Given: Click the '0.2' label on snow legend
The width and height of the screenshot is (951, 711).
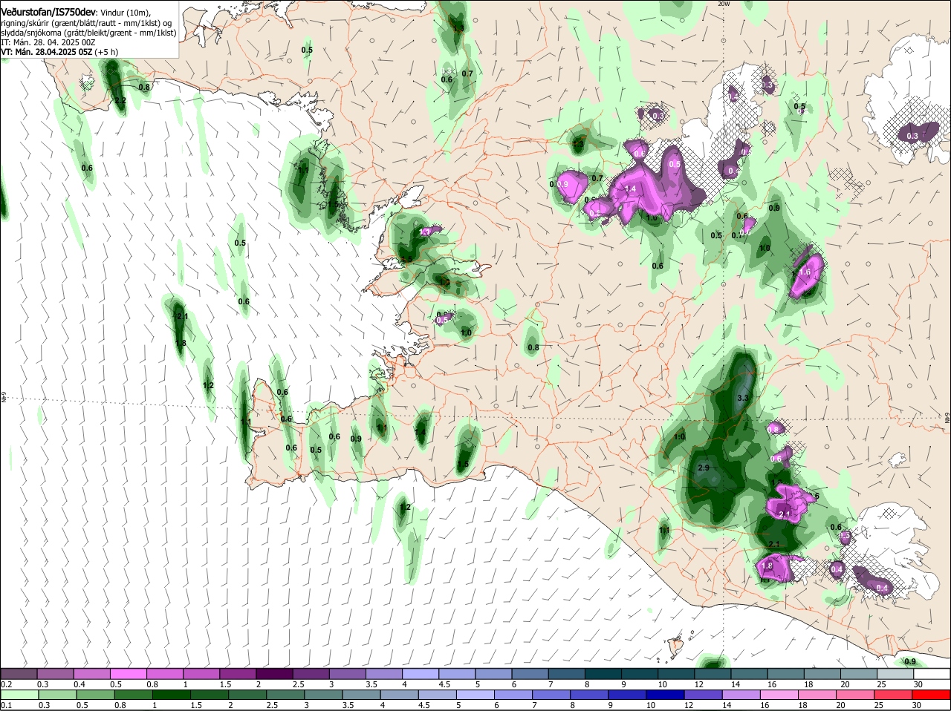Looking at the screenshot, I should pyautogui.click(x=6, y=684).
